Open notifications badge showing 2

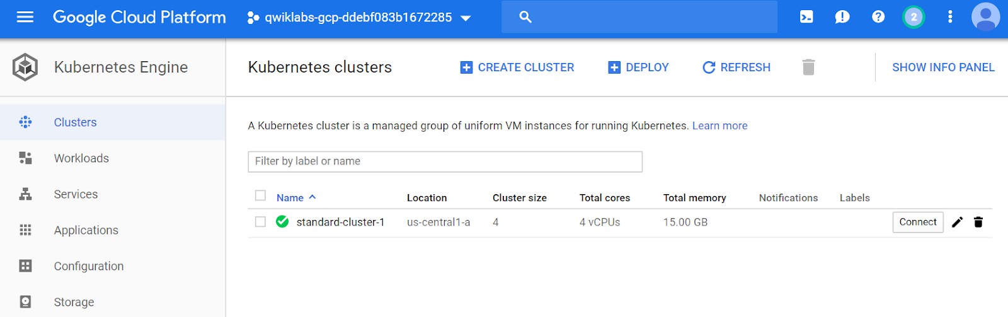913,17
